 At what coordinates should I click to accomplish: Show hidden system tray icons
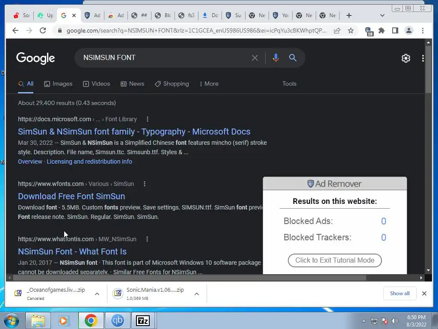coord(364,321)
